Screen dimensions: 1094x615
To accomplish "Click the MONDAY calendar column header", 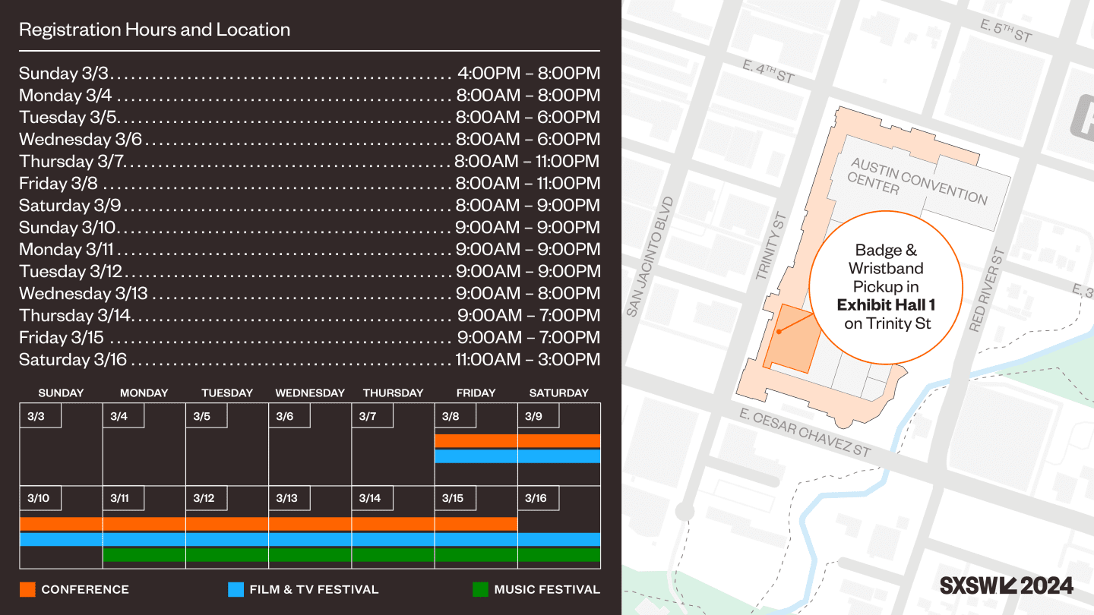I will [144, 393].
